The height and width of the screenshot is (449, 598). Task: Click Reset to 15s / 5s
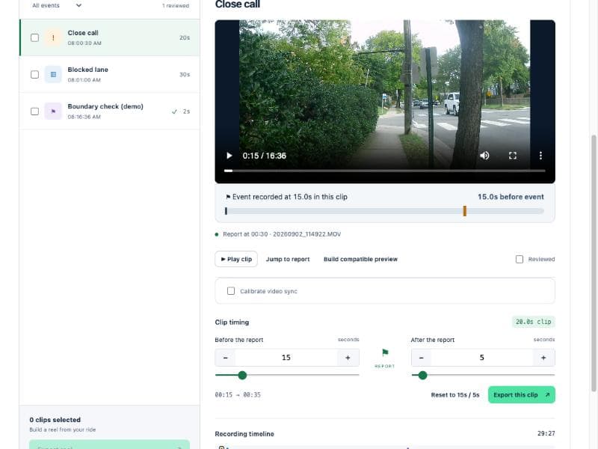(x=455, y=395)
